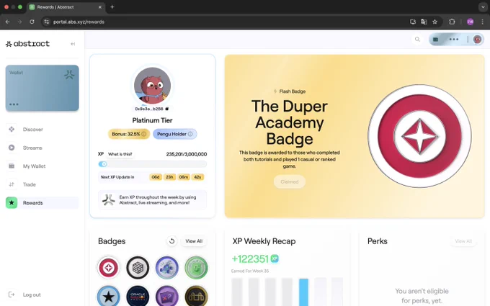490x306 pixels.
Task: Copy the wallet address 0x9e3e..b288
Action: pos(167,109)
